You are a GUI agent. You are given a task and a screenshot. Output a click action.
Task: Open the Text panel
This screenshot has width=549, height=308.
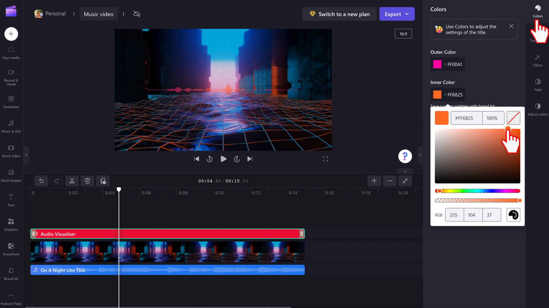[11, 200]
